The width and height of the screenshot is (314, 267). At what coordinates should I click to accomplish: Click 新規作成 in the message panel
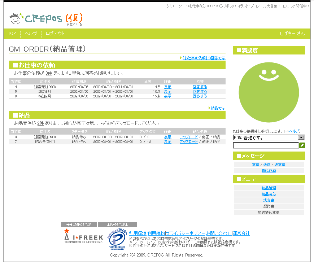269,171
